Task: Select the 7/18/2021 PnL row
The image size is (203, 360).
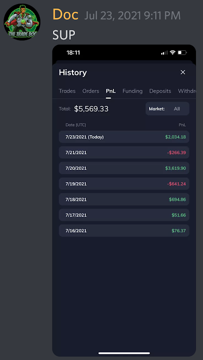Action: coord(124,199)
